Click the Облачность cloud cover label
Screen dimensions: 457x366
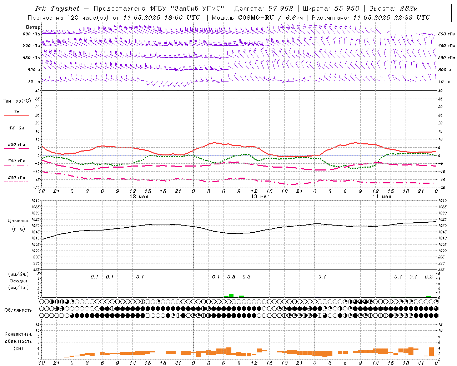coord(18,310)
